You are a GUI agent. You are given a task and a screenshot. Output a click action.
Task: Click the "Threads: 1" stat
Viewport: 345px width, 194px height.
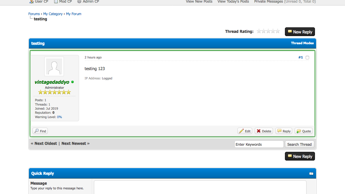pos(43,104)
